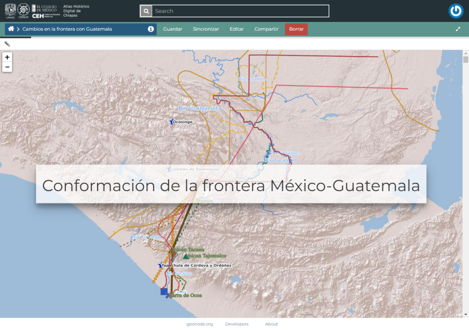Click the blue square at Barra de Ocos
The width and height of the screenshot is (469, 330).
[164, 292]
